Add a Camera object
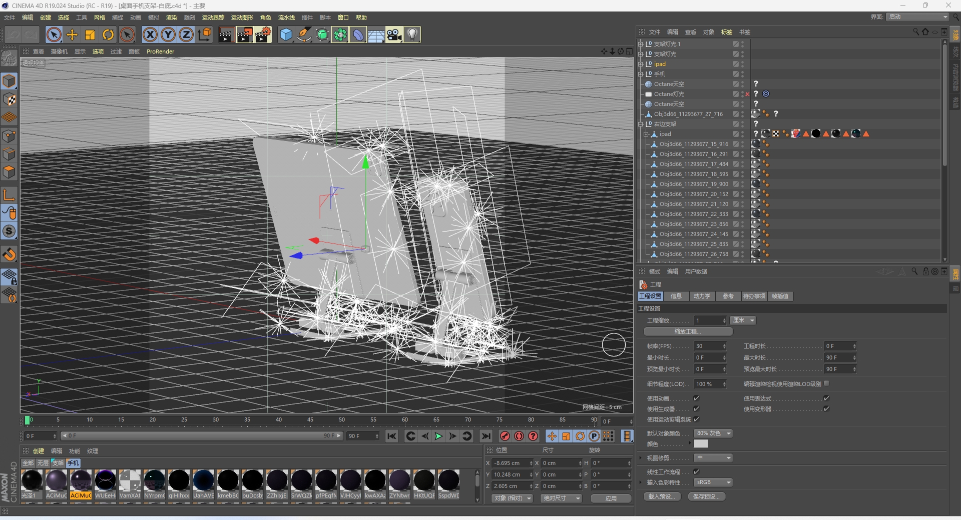This screenshot has height=520, width=961. point(394,34)
